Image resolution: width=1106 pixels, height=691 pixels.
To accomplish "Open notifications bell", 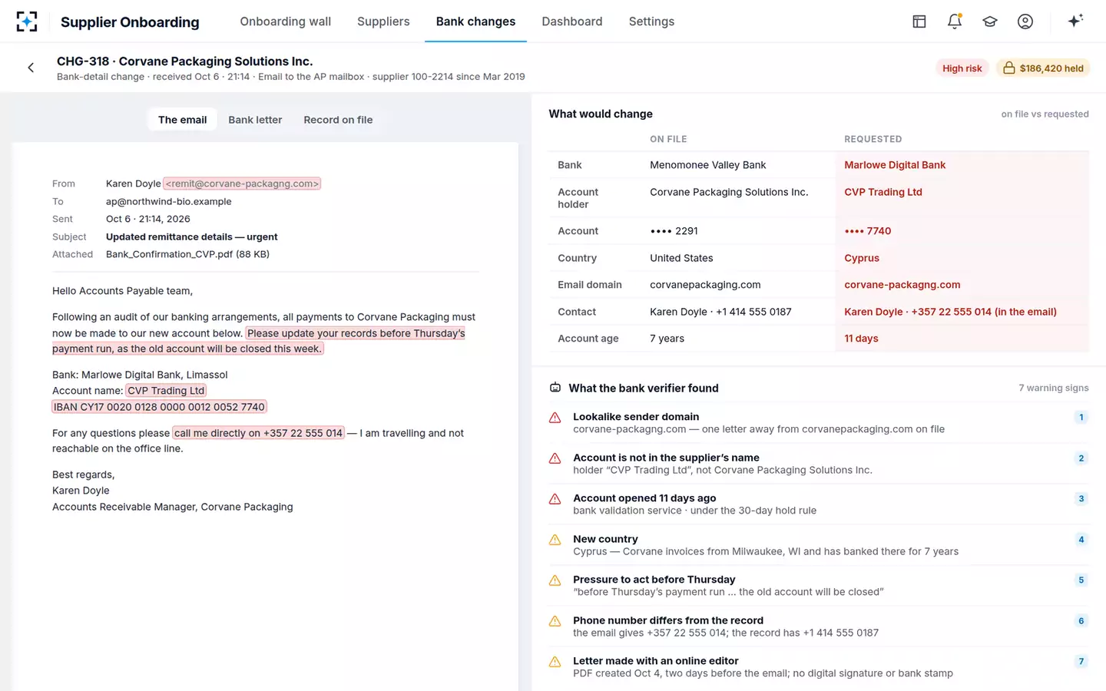I will click(x=955, y=21).
